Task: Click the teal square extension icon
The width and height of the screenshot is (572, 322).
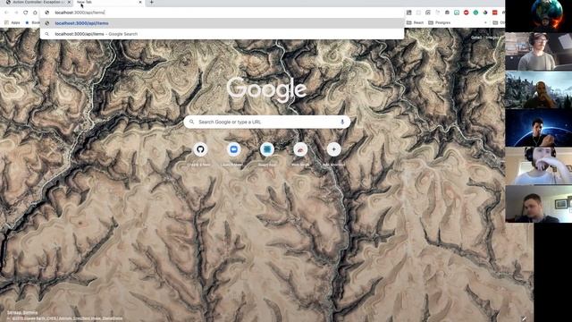Action: click(457, 13)
